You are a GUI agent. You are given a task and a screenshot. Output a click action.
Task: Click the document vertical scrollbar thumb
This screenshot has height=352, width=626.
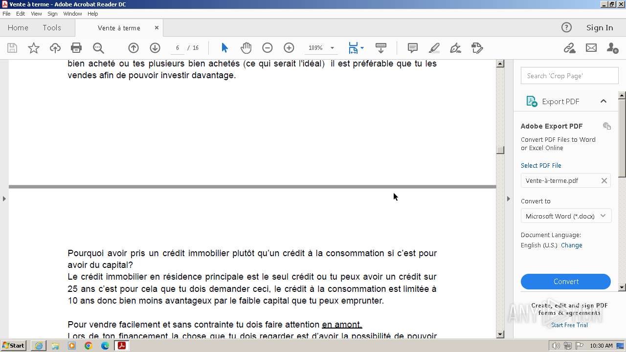coord(500,150)
